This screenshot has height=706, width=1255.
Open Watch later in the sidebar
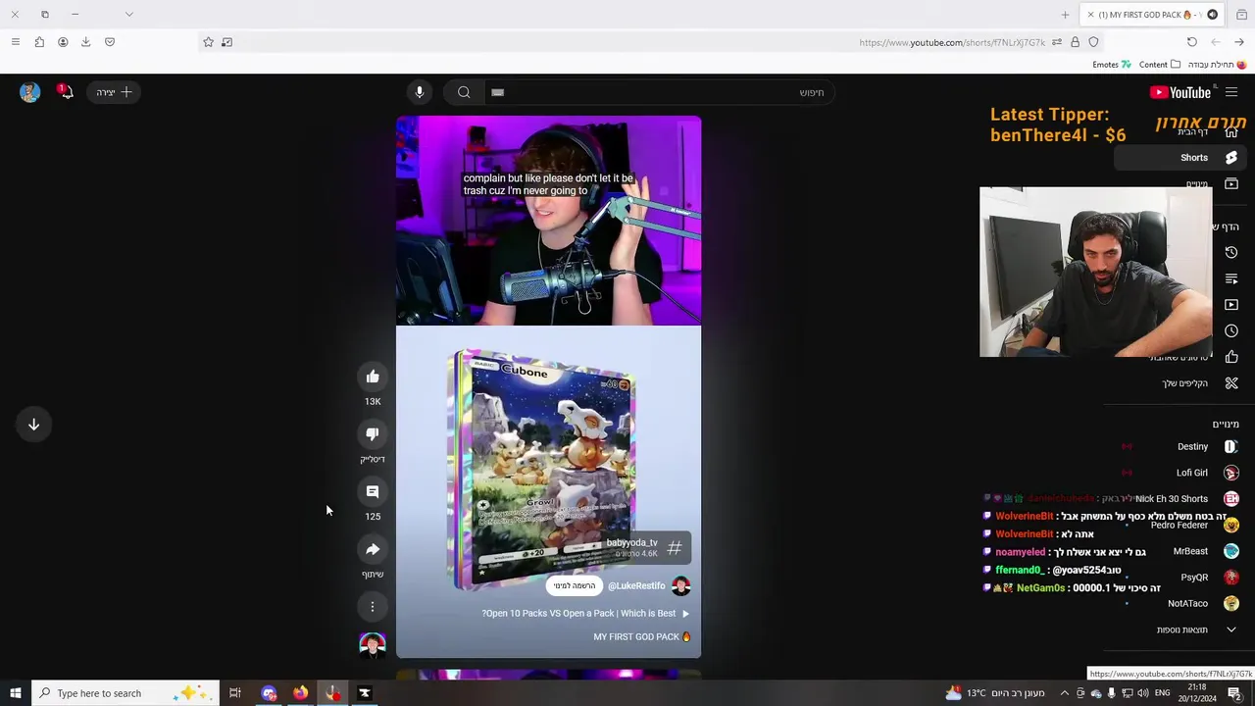point(1231,330)
